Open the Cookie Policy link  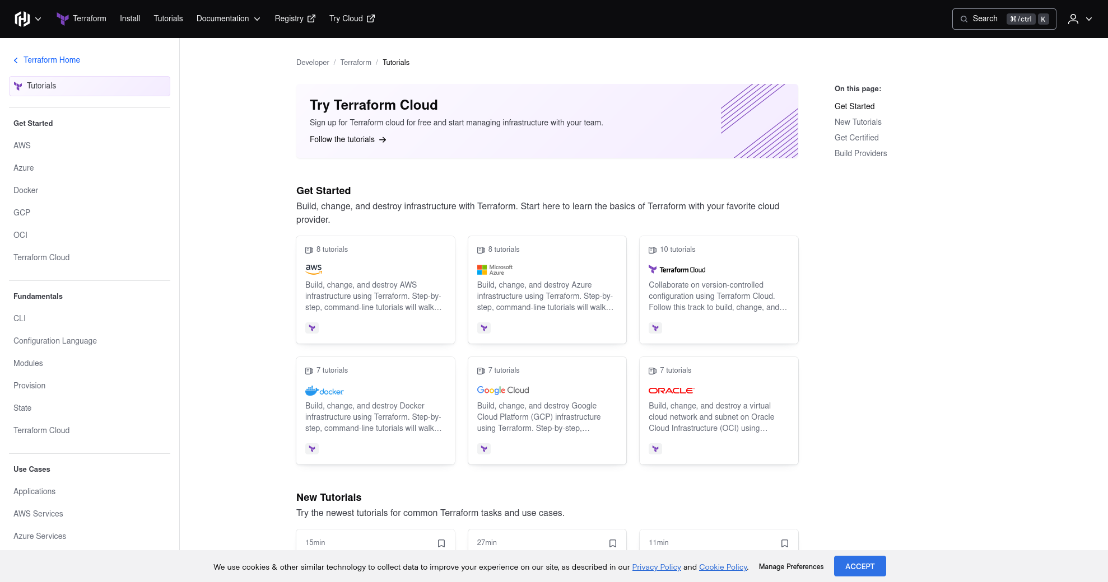pos(723,567)
